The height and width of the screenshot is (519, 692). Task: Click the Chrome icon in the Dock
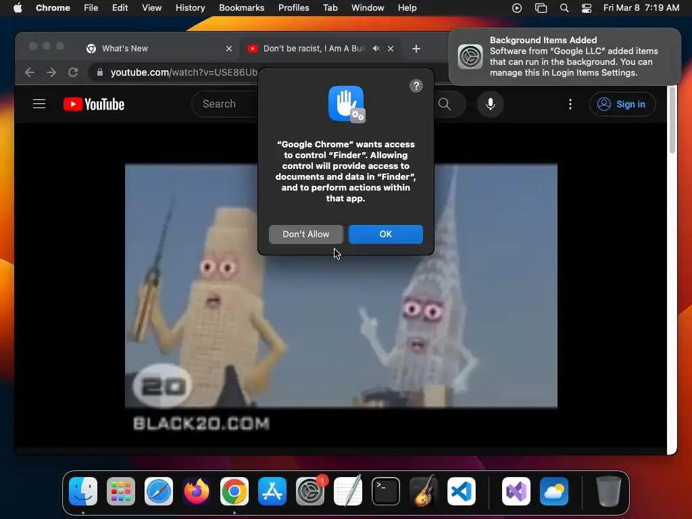click(234, 491)
